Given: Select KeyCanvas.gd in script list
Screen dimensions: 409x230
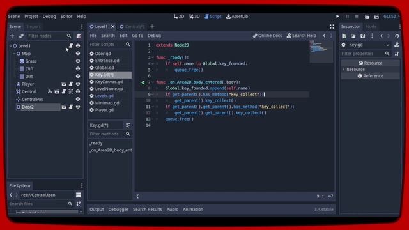Looking at the screenshot, I should (x=109, y=82).
